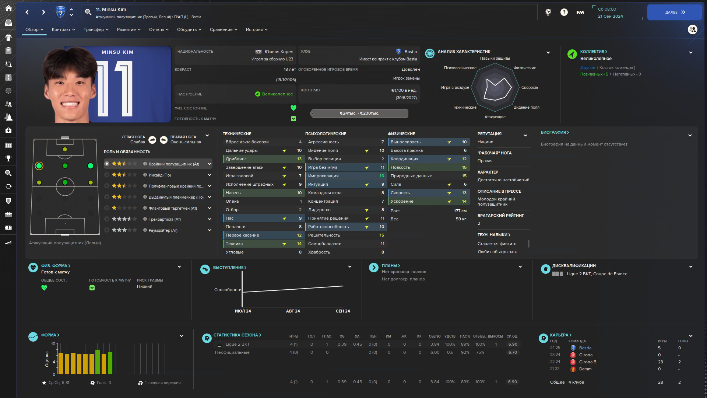707x398 pixels.
Task: Select the Крайний полузащитник (Ат) role radio
Action: pyautogui.click(x=107, y=164)
